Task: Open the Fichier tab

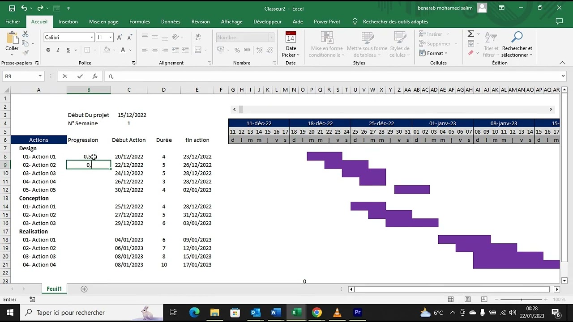Action: pos(13,21)
